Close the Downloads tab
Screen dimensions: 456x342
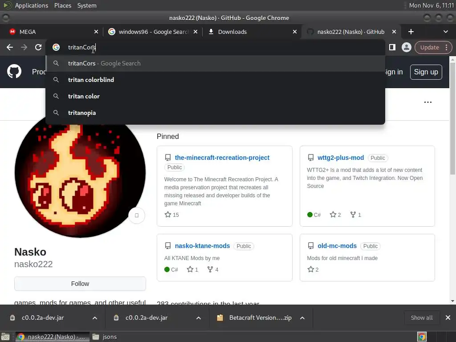295,32
